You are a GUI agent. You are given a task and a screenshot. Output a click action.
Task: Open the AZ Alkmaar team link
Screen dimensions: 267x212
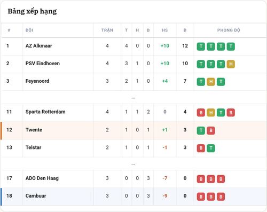[39, 46]
